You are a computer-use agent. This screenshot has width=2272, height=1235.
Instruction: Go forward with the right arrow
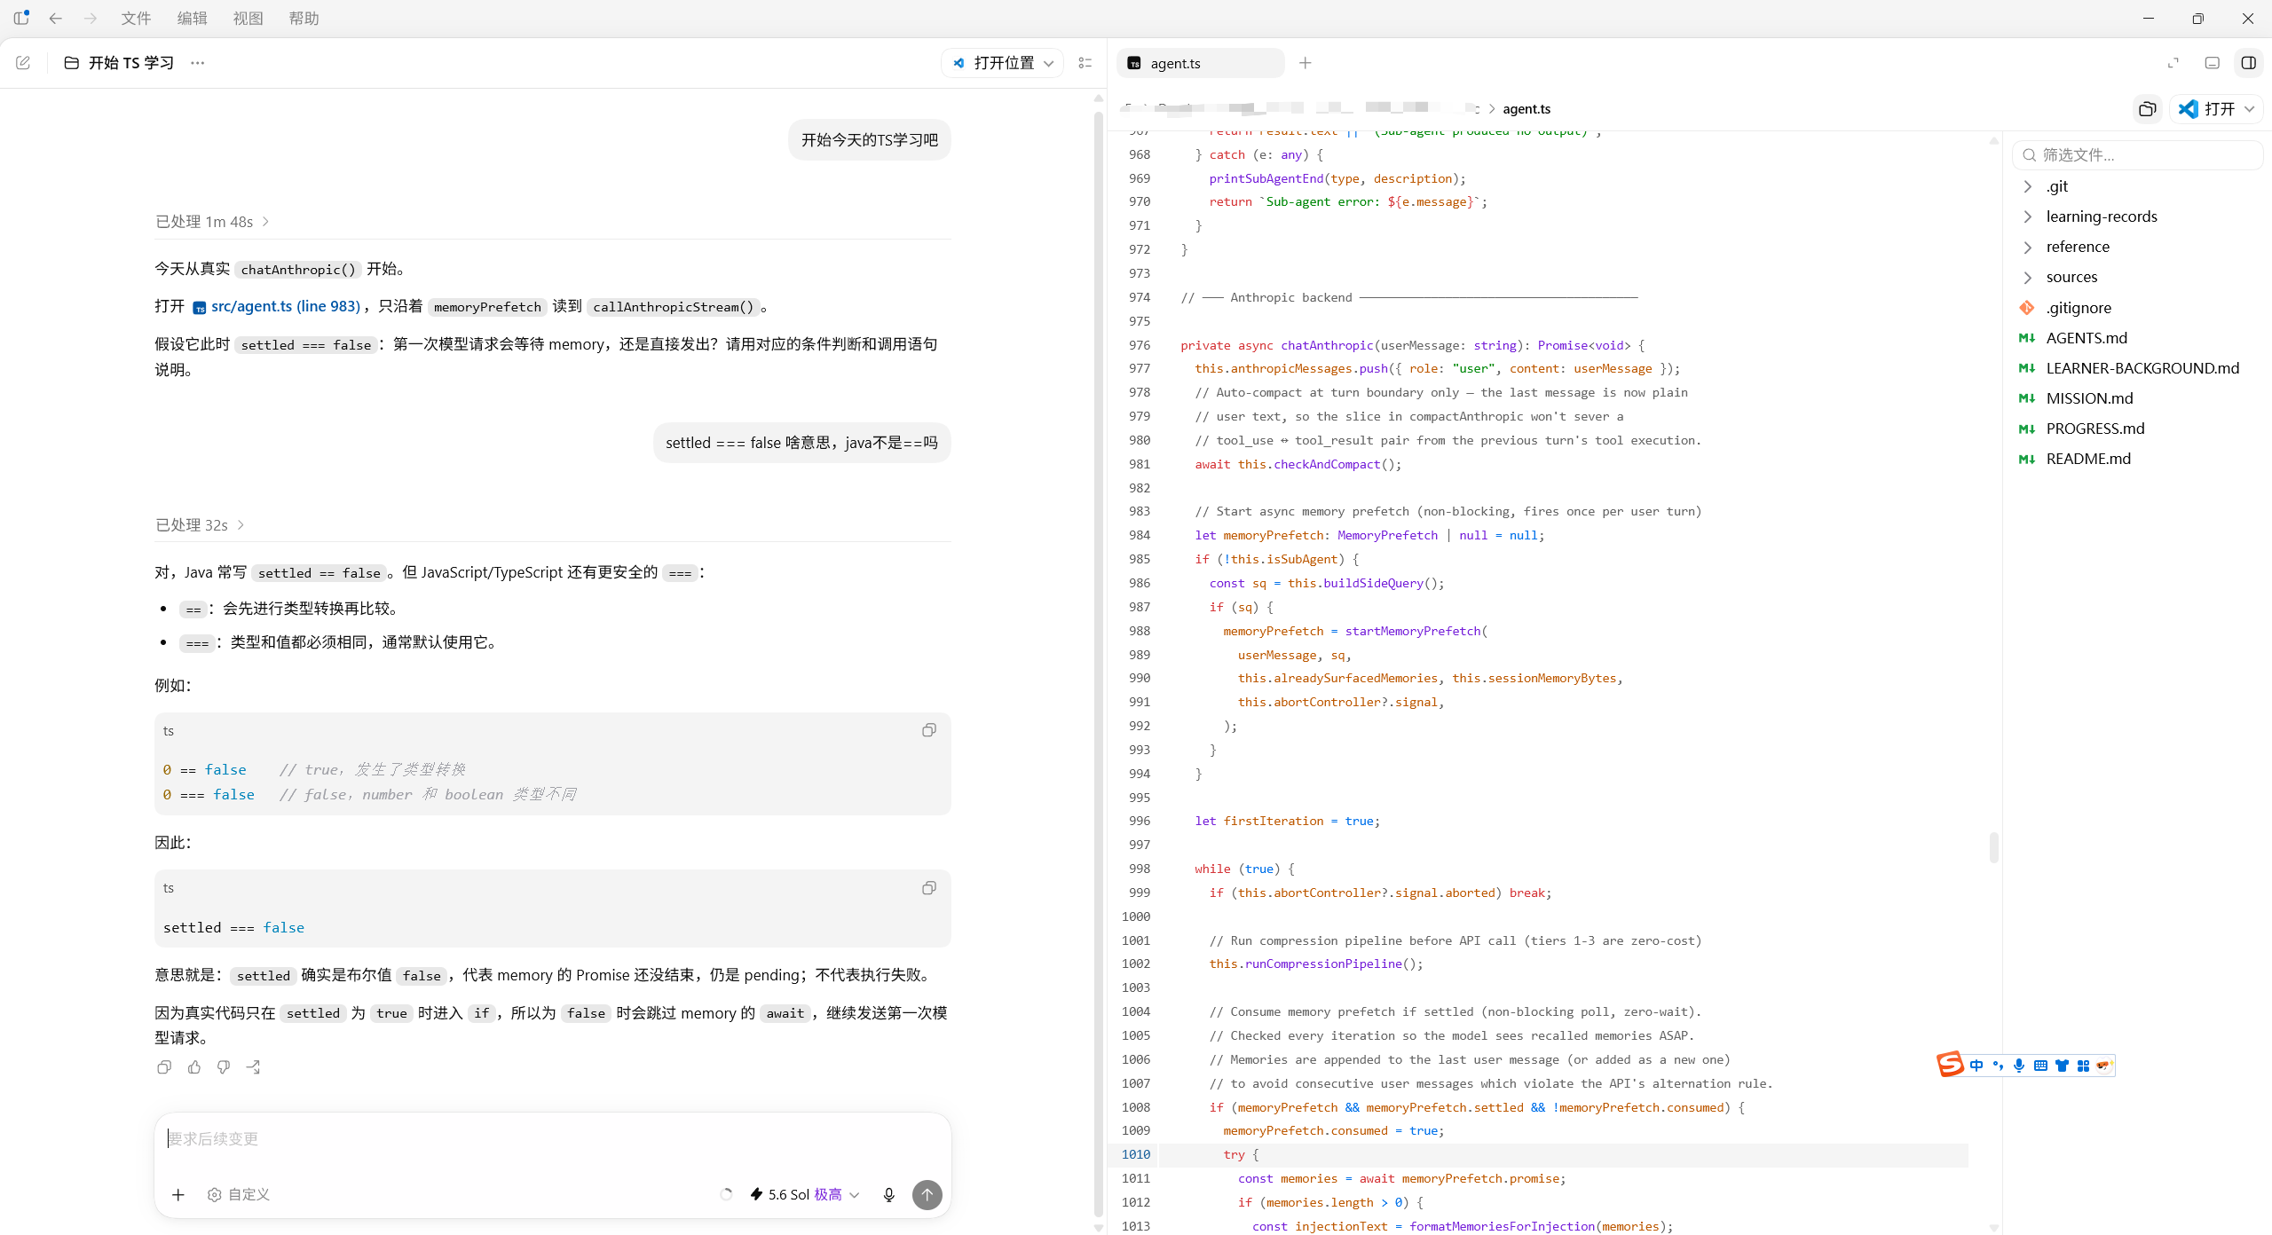coord(90,18)
